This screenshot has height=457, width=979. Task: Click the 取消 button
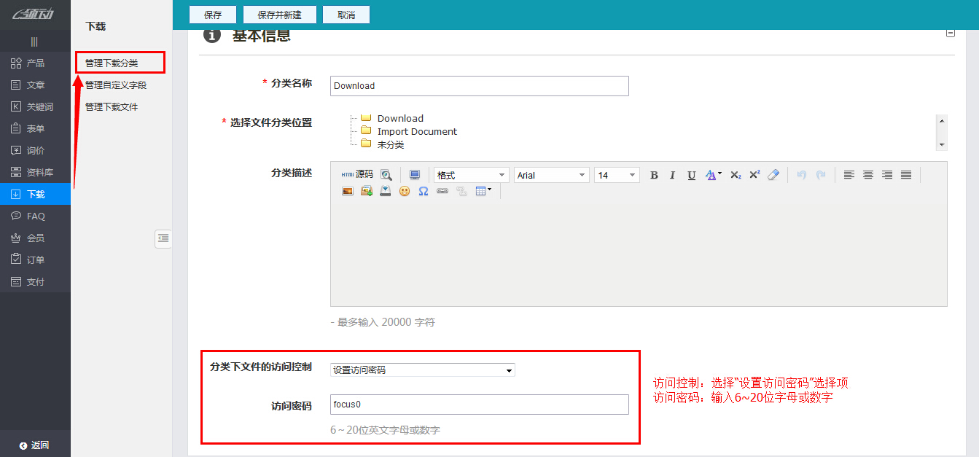(346, 14)
